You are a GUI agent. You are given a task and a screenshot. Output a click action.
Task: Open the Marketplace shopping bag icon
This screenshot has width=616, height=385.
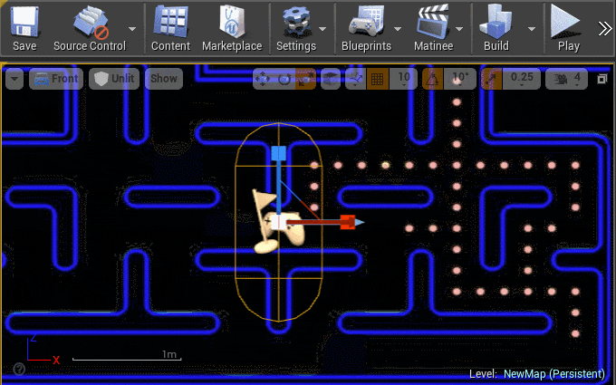232,21
